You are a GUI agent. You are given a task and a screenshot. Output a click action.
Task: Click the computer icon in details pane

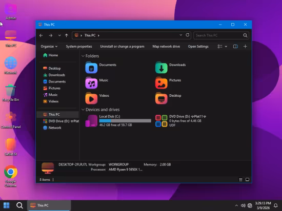coord(48,167)
